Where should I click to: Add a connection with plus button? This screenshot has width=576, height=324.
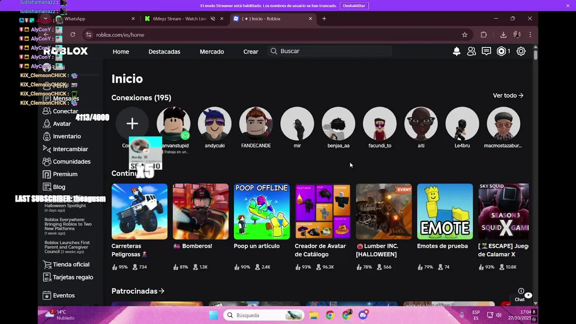point(132,123)
